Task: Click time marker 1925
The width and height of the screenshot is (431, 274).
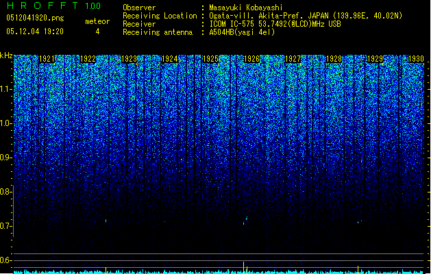Action: tap(210, 59)
